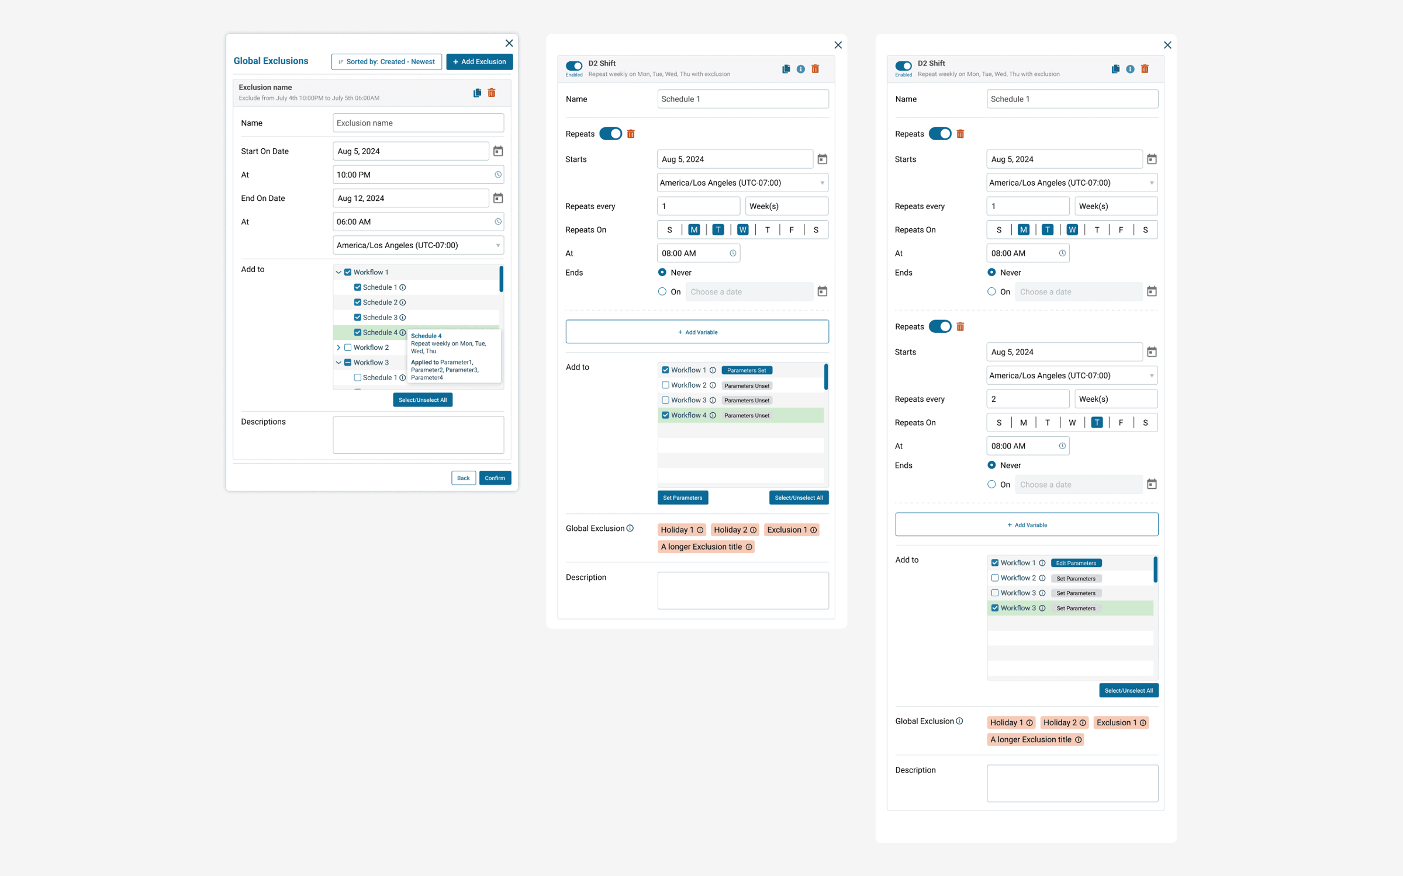Viewport: 1403px width, 876px height.
Task: Collapse the Workflow 3 tree node
Action: pos(338,363)
